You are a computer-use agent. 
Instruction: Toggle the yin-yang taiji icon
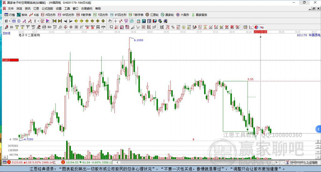256,27
